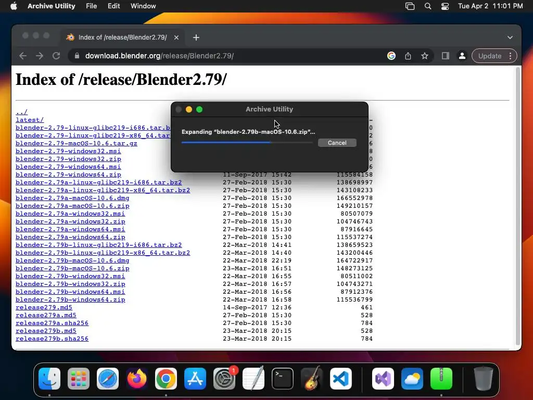Open Terminal from the Dock
This screenshot has width=533, height=400.
click(283, 379)
